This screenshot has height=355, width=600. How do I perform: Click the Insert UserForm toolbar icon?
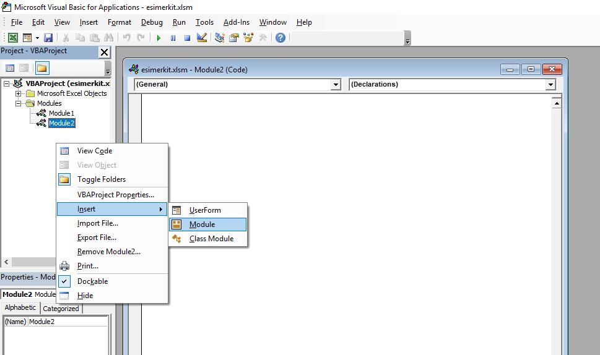(x=27, y=38)
